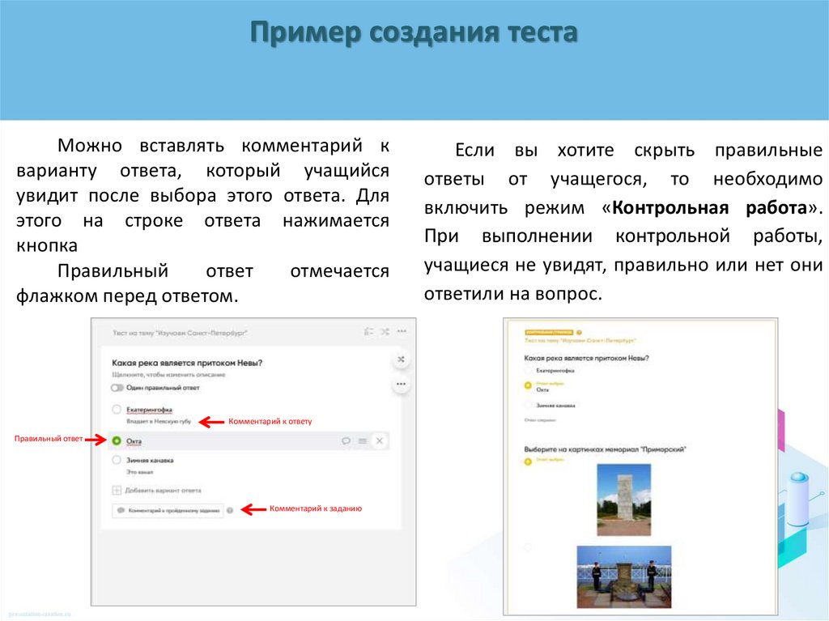Open the three-dots menu in the test header

tap(402, 332)
